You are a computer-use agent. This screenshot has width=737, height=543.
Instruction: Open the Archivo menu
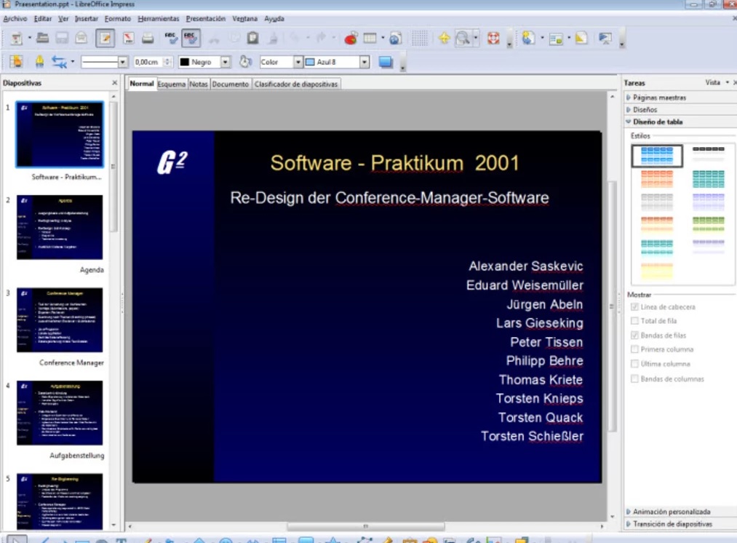coord(15,19)
